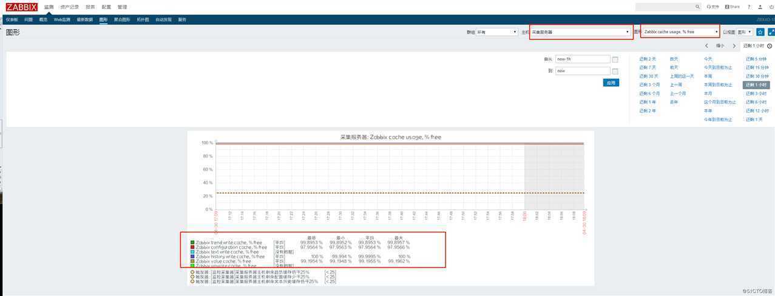The height and width of the screenshot is (296, 775).
Task: Select the 近期 5 分钟 range link
Action: click(756, 59)
